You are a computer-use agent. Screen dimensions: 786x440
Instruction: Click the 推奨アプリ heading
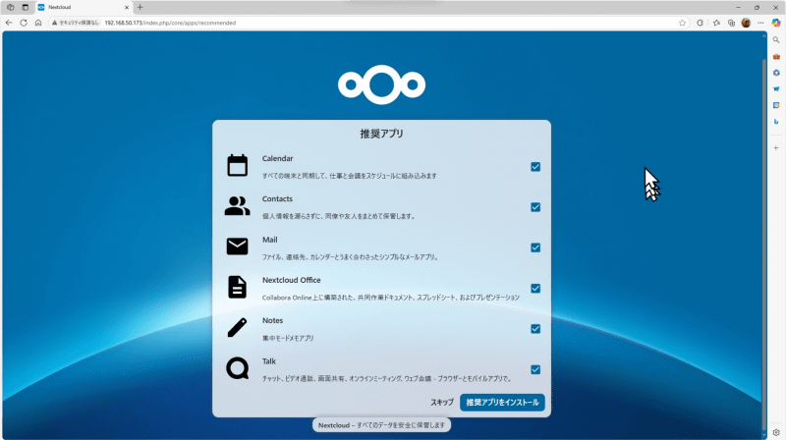point(381,134)
